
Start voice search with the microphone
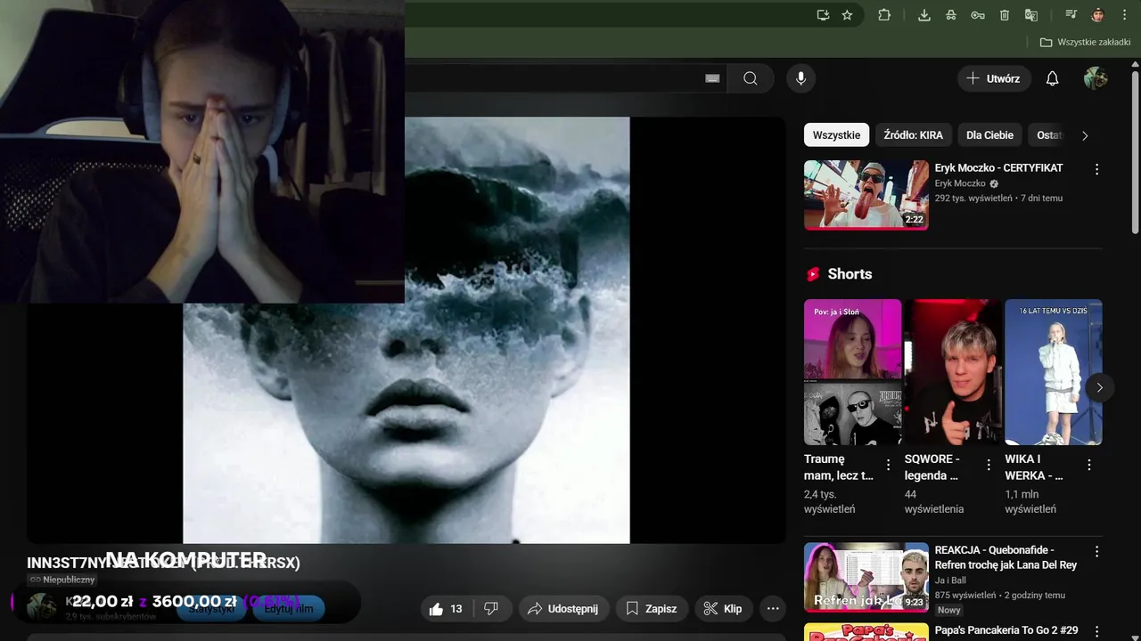800,78
